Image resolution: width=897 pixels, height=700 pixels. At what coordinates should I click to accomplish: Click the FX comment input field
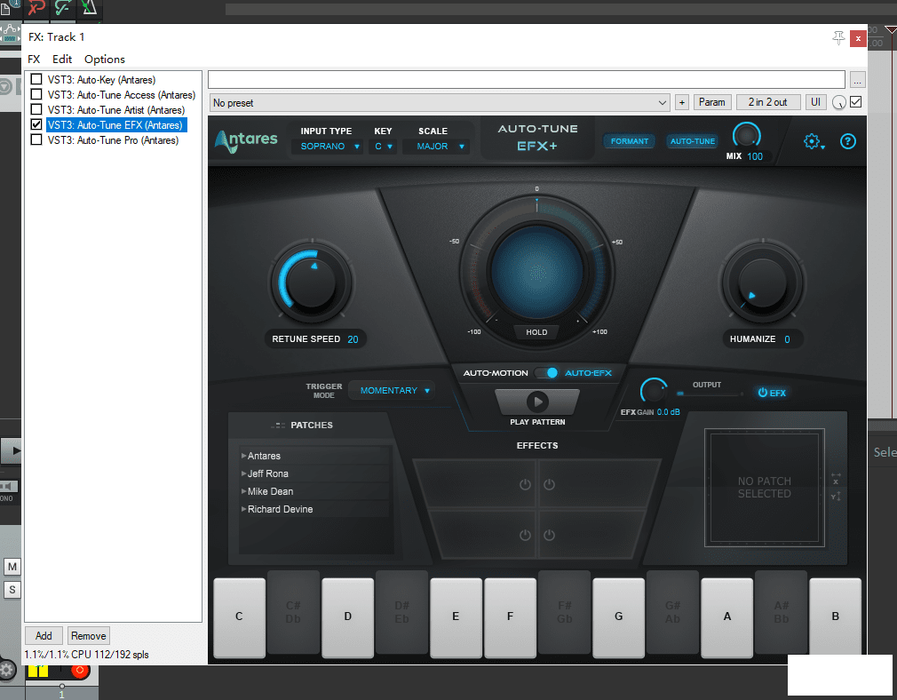tap(527, 80)
